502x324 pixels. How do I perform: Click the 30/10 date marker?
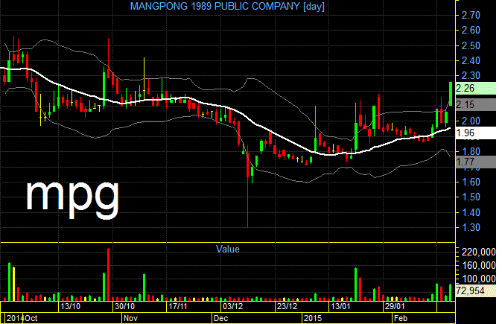[124, 306]
